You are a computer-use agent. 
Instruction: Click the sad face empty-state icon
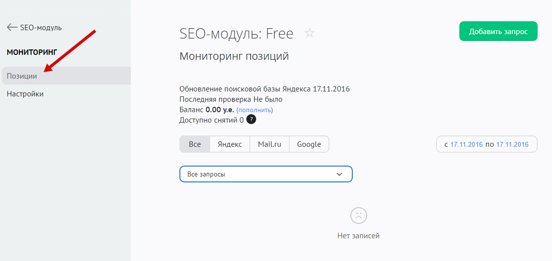(358, 216)
